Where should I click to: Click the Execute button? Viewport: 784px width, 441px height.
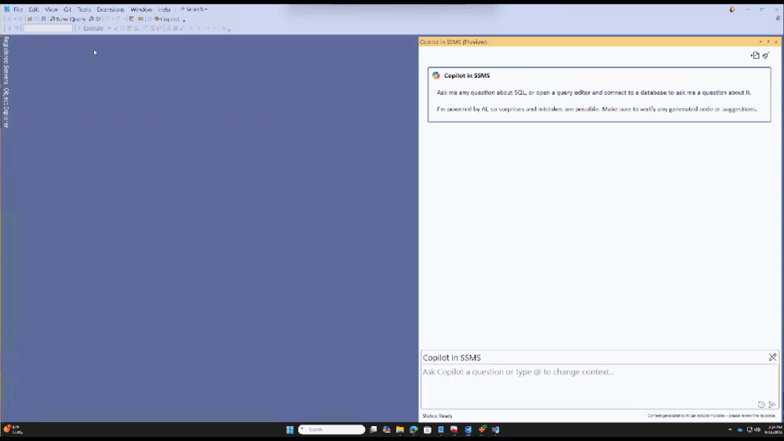tap(90, 28)
